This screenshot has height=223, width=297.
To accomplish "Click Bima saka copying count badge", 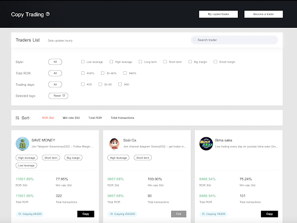I will [x=213, y=214].
